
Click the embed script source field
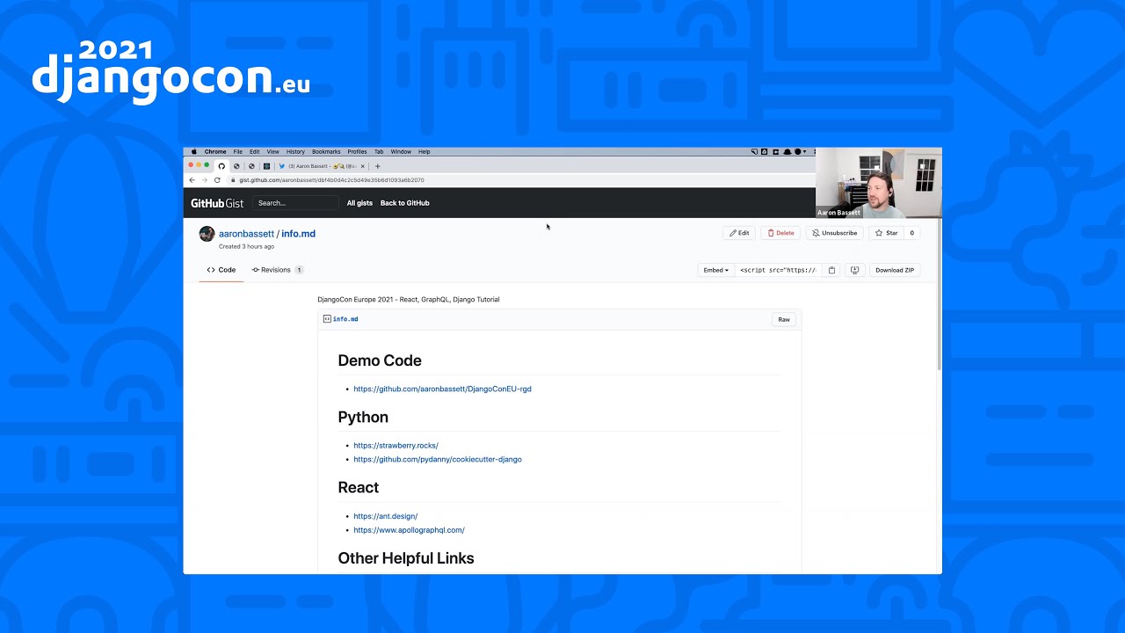pyautogui.click(x=779, y=270)
